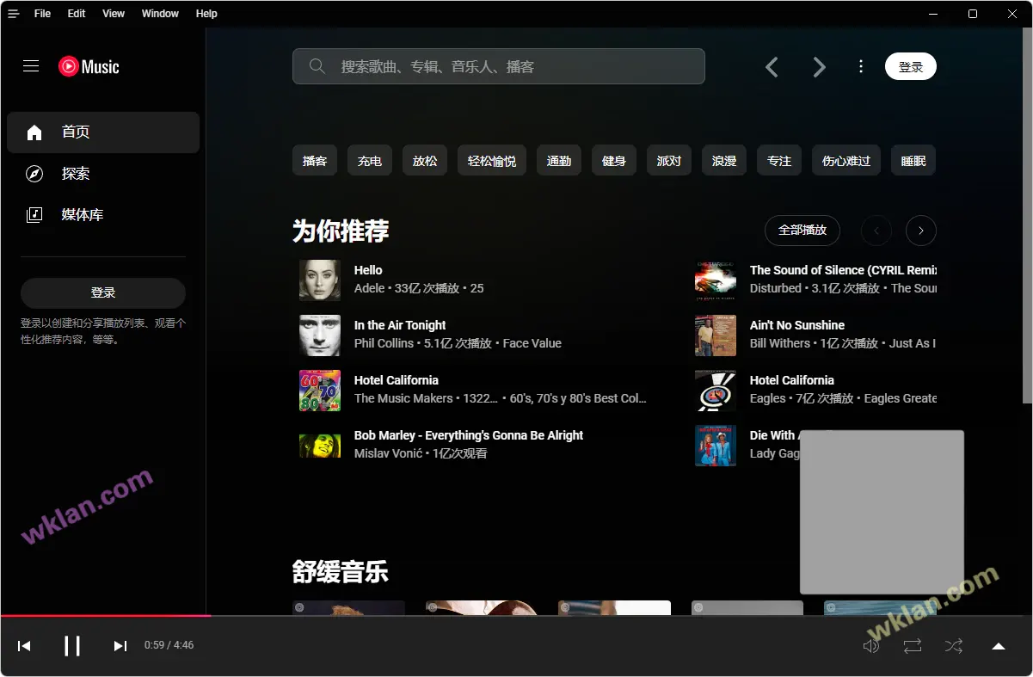The image size is (1033, 677).
Task: Play Bob Marley Everything's Gonna Be Alright thumbnail
Action: click(320, 446)
